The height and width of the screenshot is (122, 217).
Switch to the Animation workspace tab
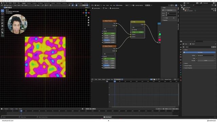pyautogui.click(x=58, y=3)
